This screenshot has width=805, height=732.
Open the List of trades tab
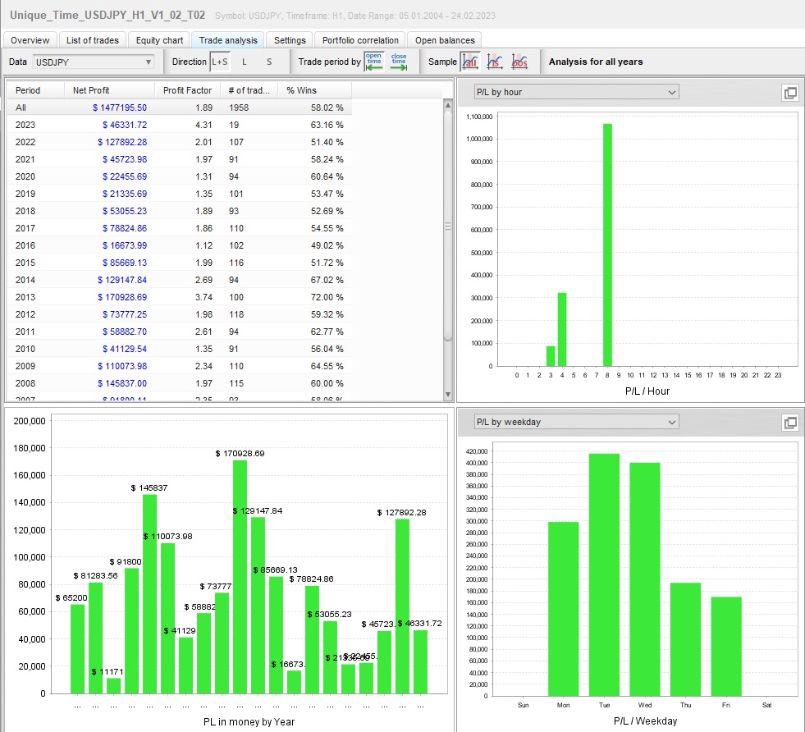[92, 40]
